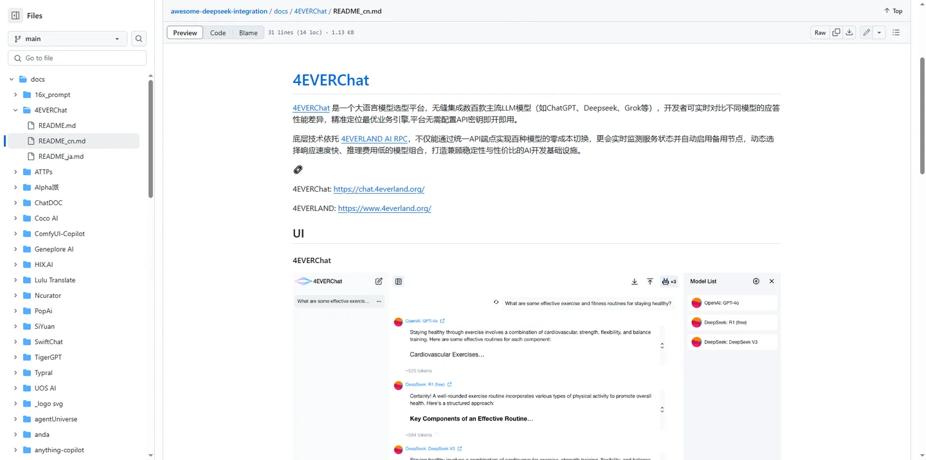
Task: Switch to the Blame tab
Action: (248, 33)
